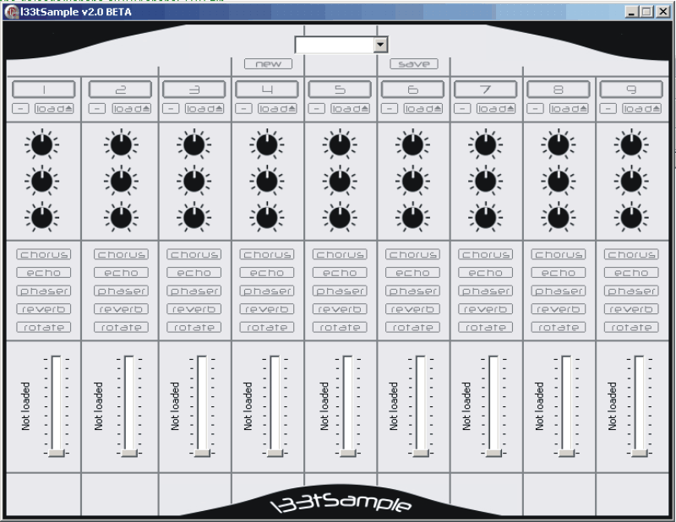Screen dimensions: 676x522
Task: Toggle chorus effect on channel 1
Action: (43, 254)
